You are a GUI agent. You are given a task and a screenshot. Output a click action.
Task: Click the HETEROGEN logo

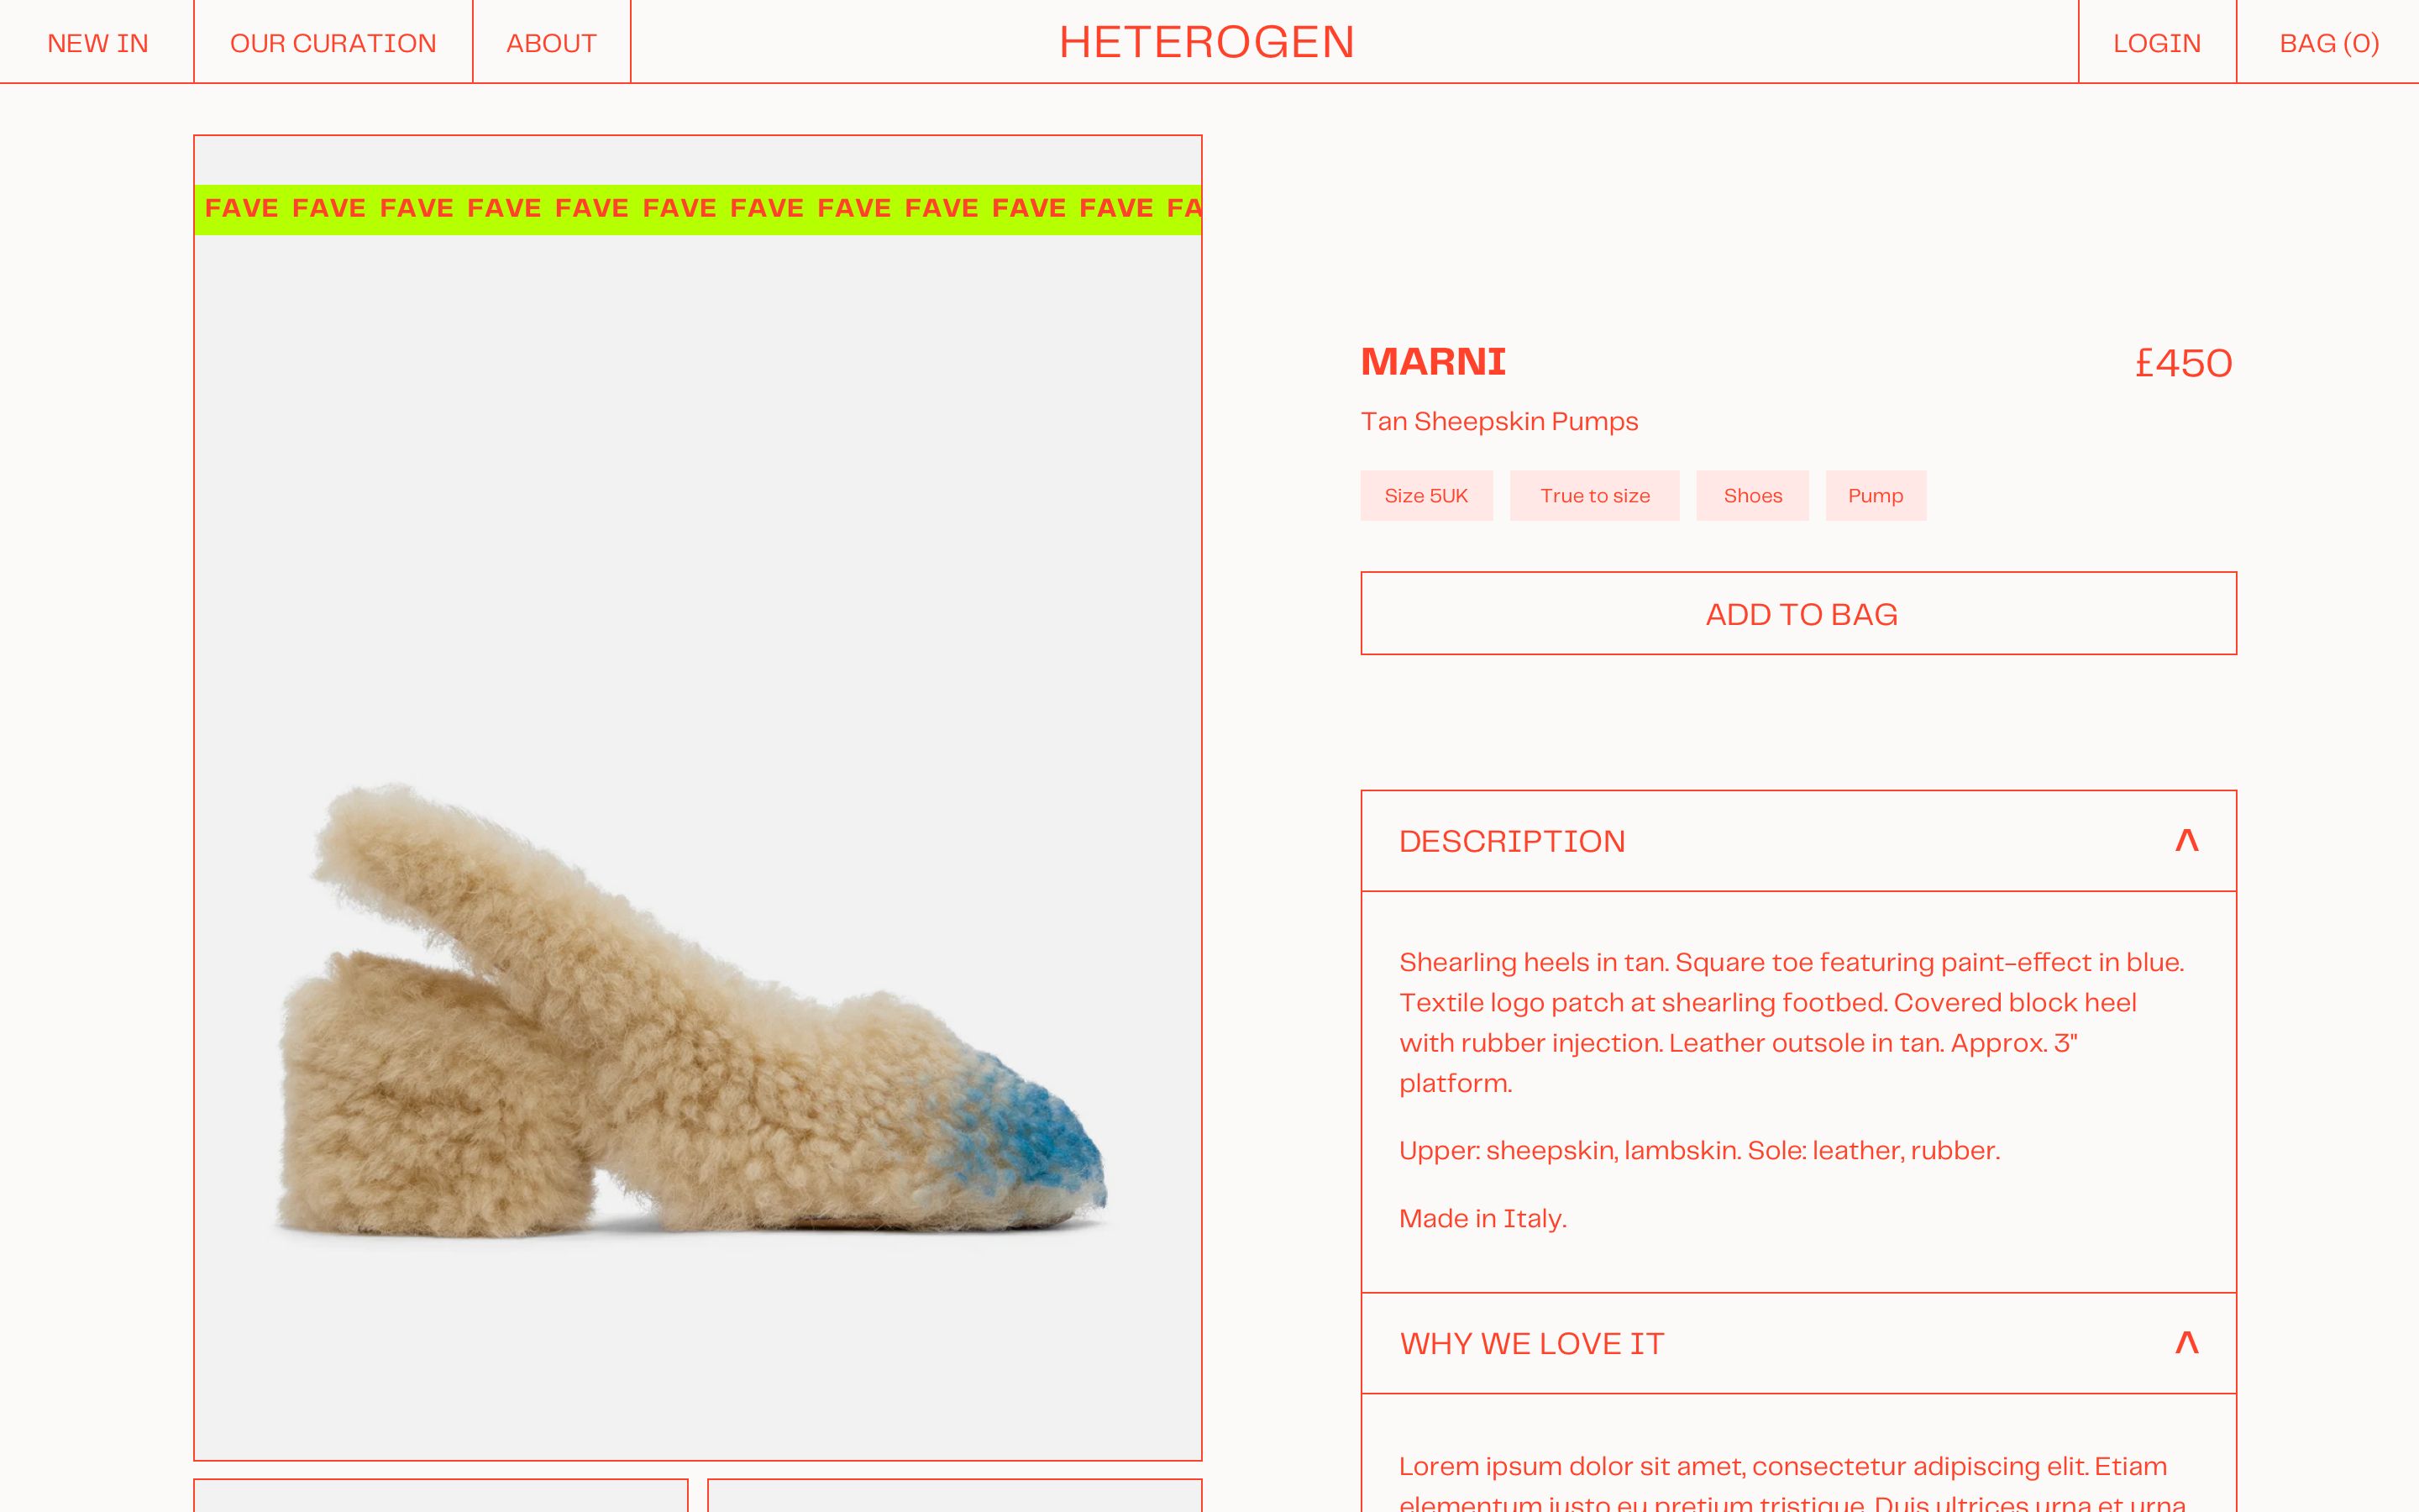click(x=1206, y=42)
